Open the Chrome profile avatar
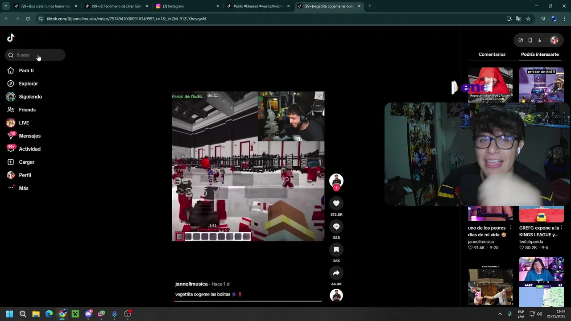The image size is (571, 321). 554,19
